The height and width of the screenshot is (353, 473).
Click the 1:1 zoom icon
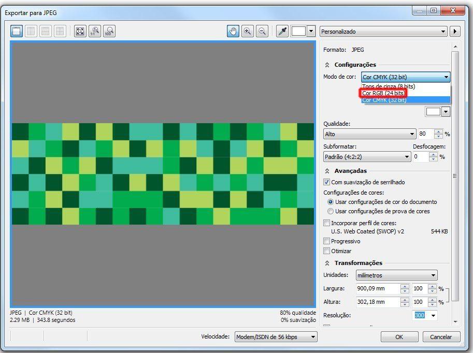pyautogui.click(x=94, y=31)
